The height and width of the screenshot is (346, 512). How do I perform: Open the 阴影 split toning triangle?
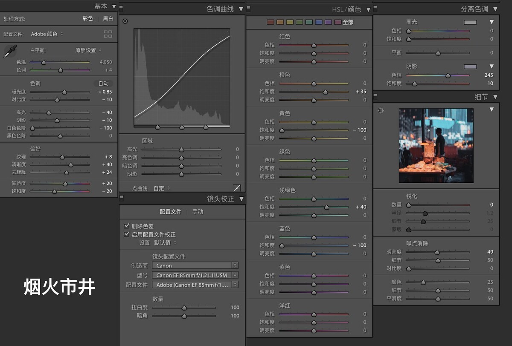point(492,66)
